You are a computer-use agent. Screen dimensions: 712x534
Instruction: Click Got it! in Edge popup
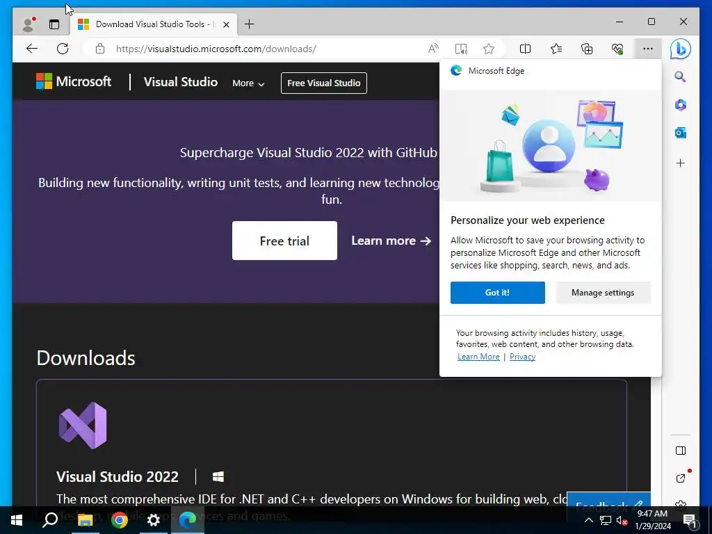click(498, 293)
